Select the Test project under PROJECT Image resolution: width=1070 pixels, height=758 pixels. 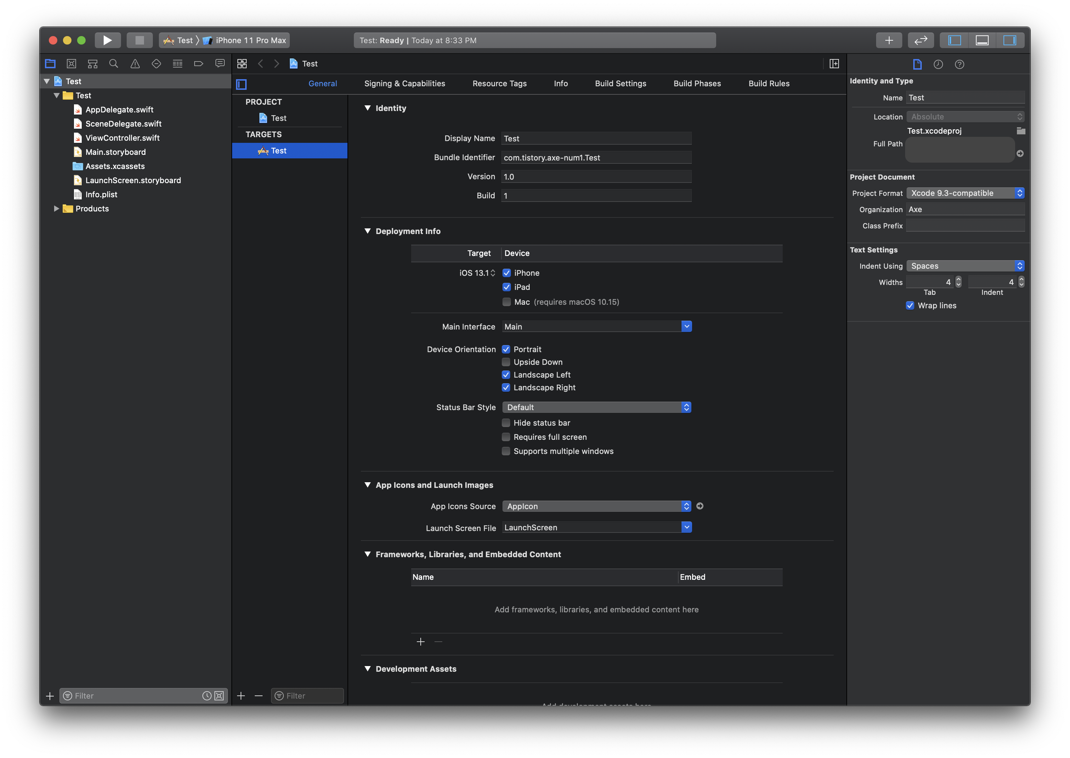[278, 118]
